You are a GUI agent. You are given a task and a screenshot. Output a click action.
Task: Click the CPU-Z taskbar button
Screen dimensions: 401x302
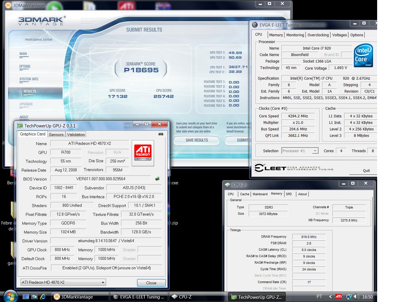(x=198, y=297)
